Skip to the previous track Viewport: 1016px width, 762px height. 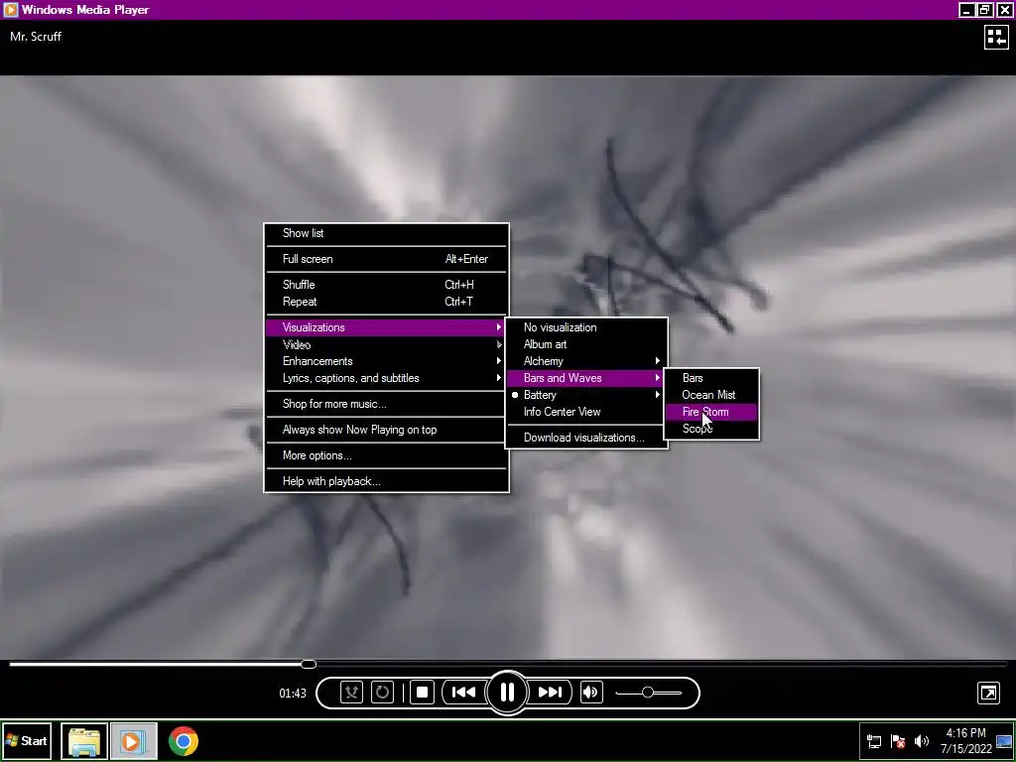click(x=463, y=692)
